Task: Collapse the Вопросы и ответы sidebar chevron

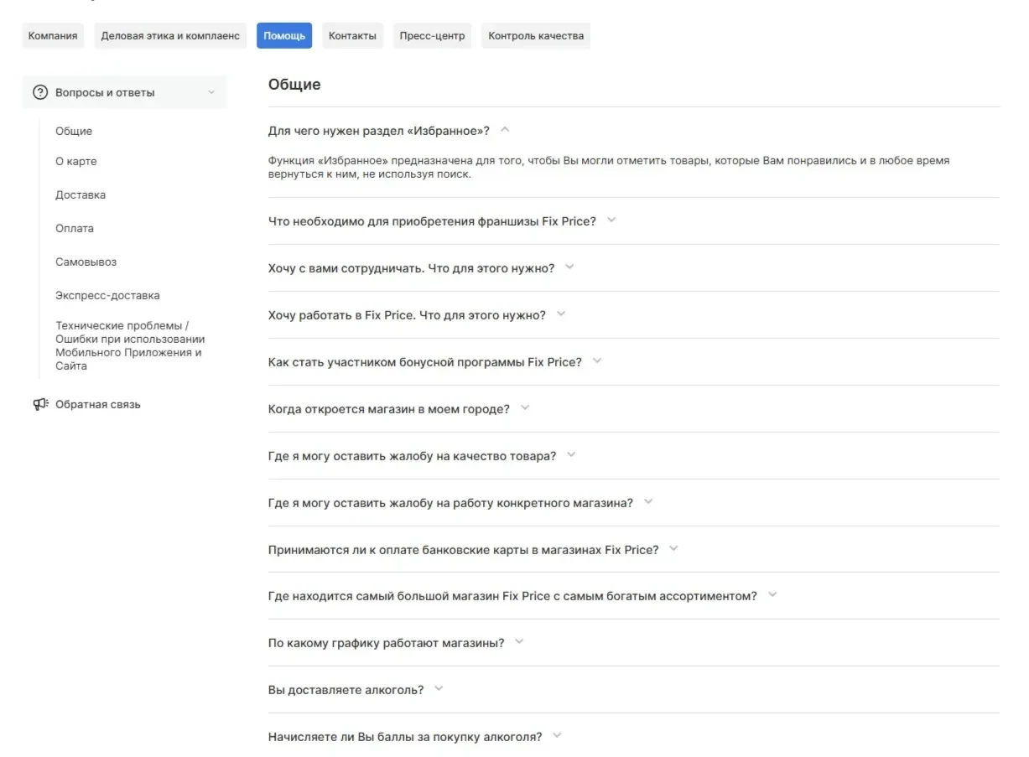Action: pos(211,92)
